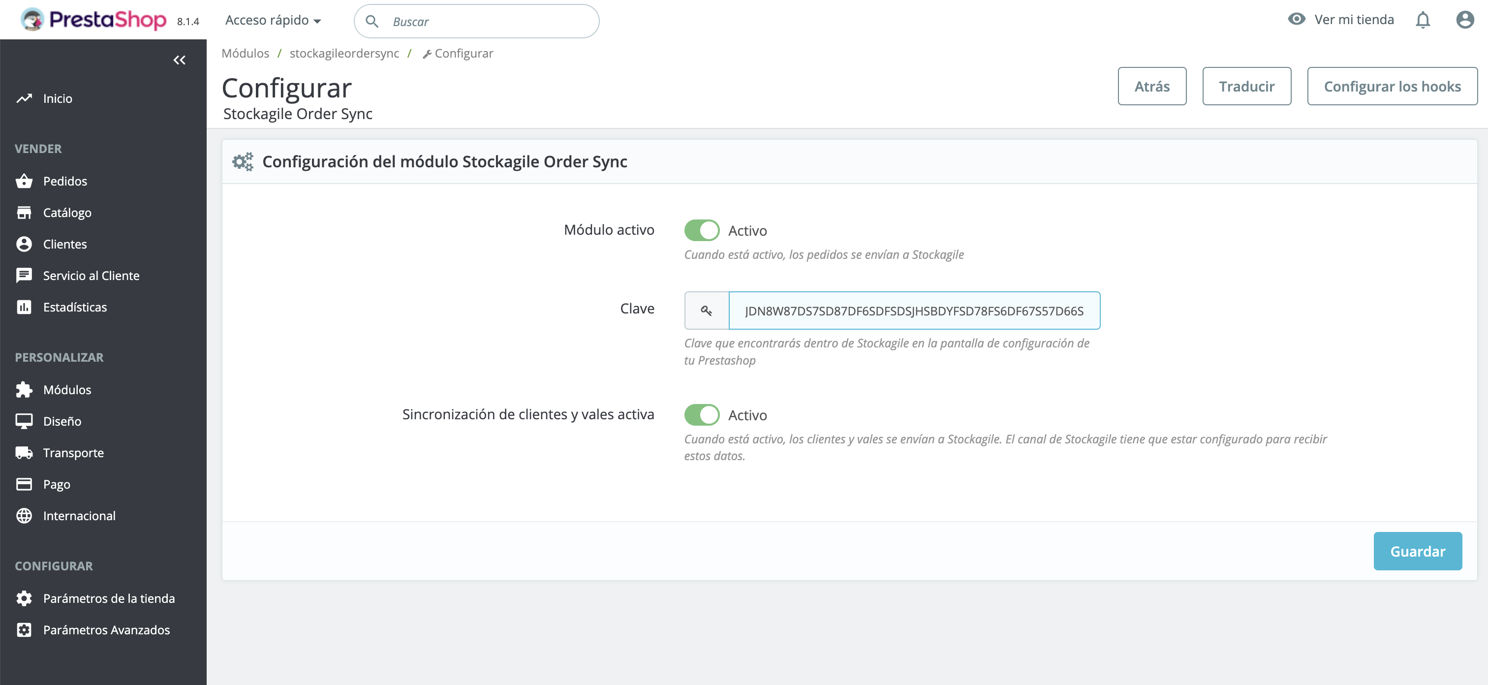This screenshot has height=685, width=1488.
Task: Click the eye icon beside Ver mi tienda
Action: [1296, 19]
